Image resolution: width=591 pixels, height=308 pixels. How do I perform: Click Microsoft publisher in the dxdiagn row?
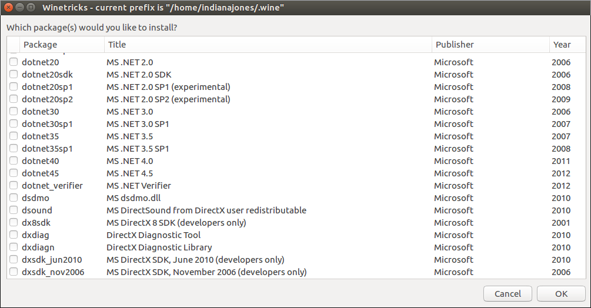453,247
